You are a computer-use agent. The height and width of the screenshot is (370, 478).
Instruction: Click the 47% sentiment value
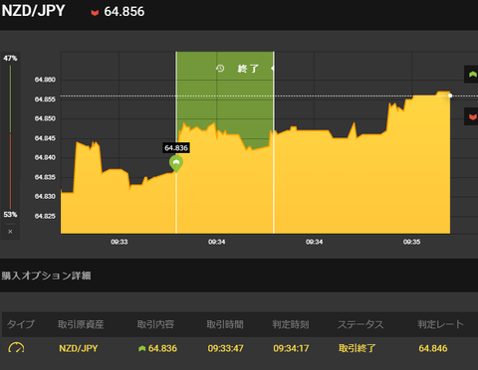[10, 59]
